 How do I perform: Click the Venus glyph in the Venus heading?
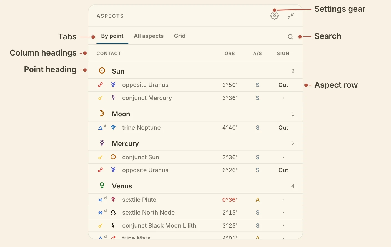point(102,185)
